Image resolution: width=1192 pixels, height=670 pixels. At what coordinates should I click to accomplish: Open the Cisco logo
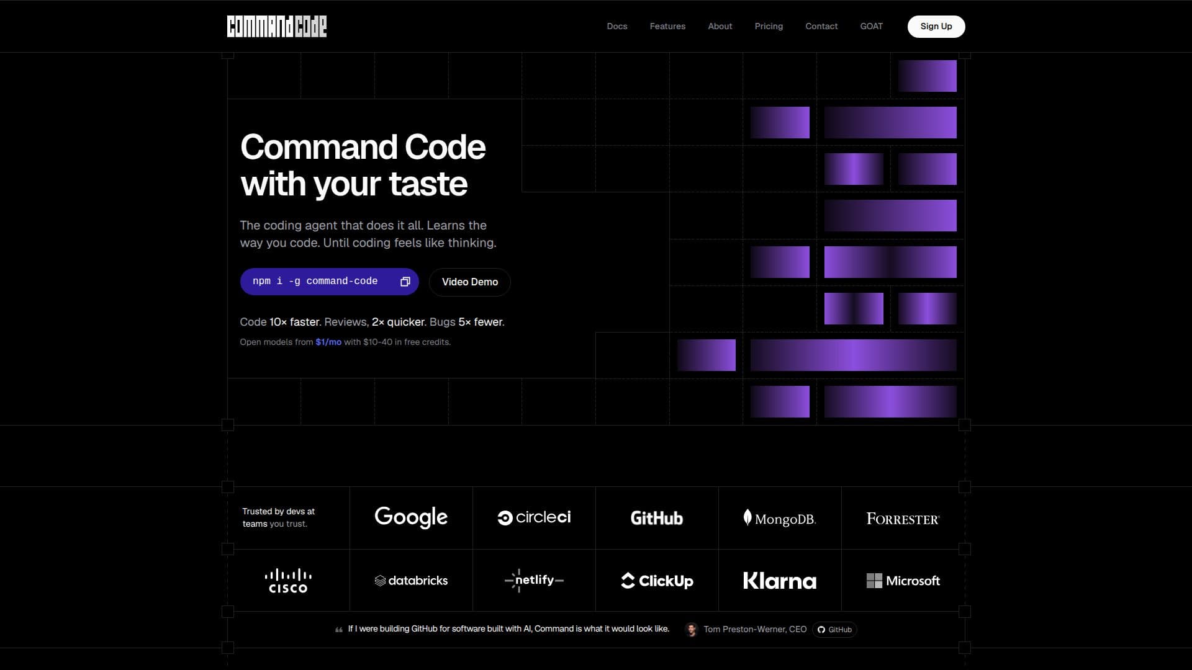(x=288, y=581)
